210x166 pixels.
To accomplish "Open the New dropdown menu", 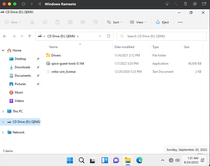I will click(13, 22).
